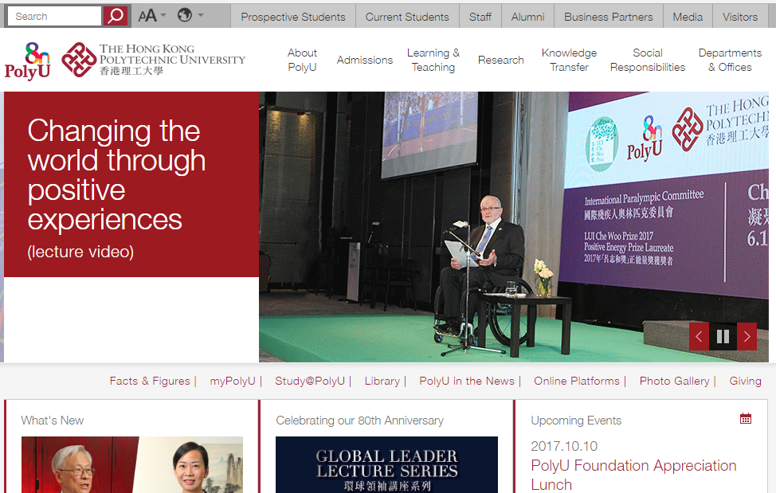
Task: Open the Research menu
Action: [501, 60]
